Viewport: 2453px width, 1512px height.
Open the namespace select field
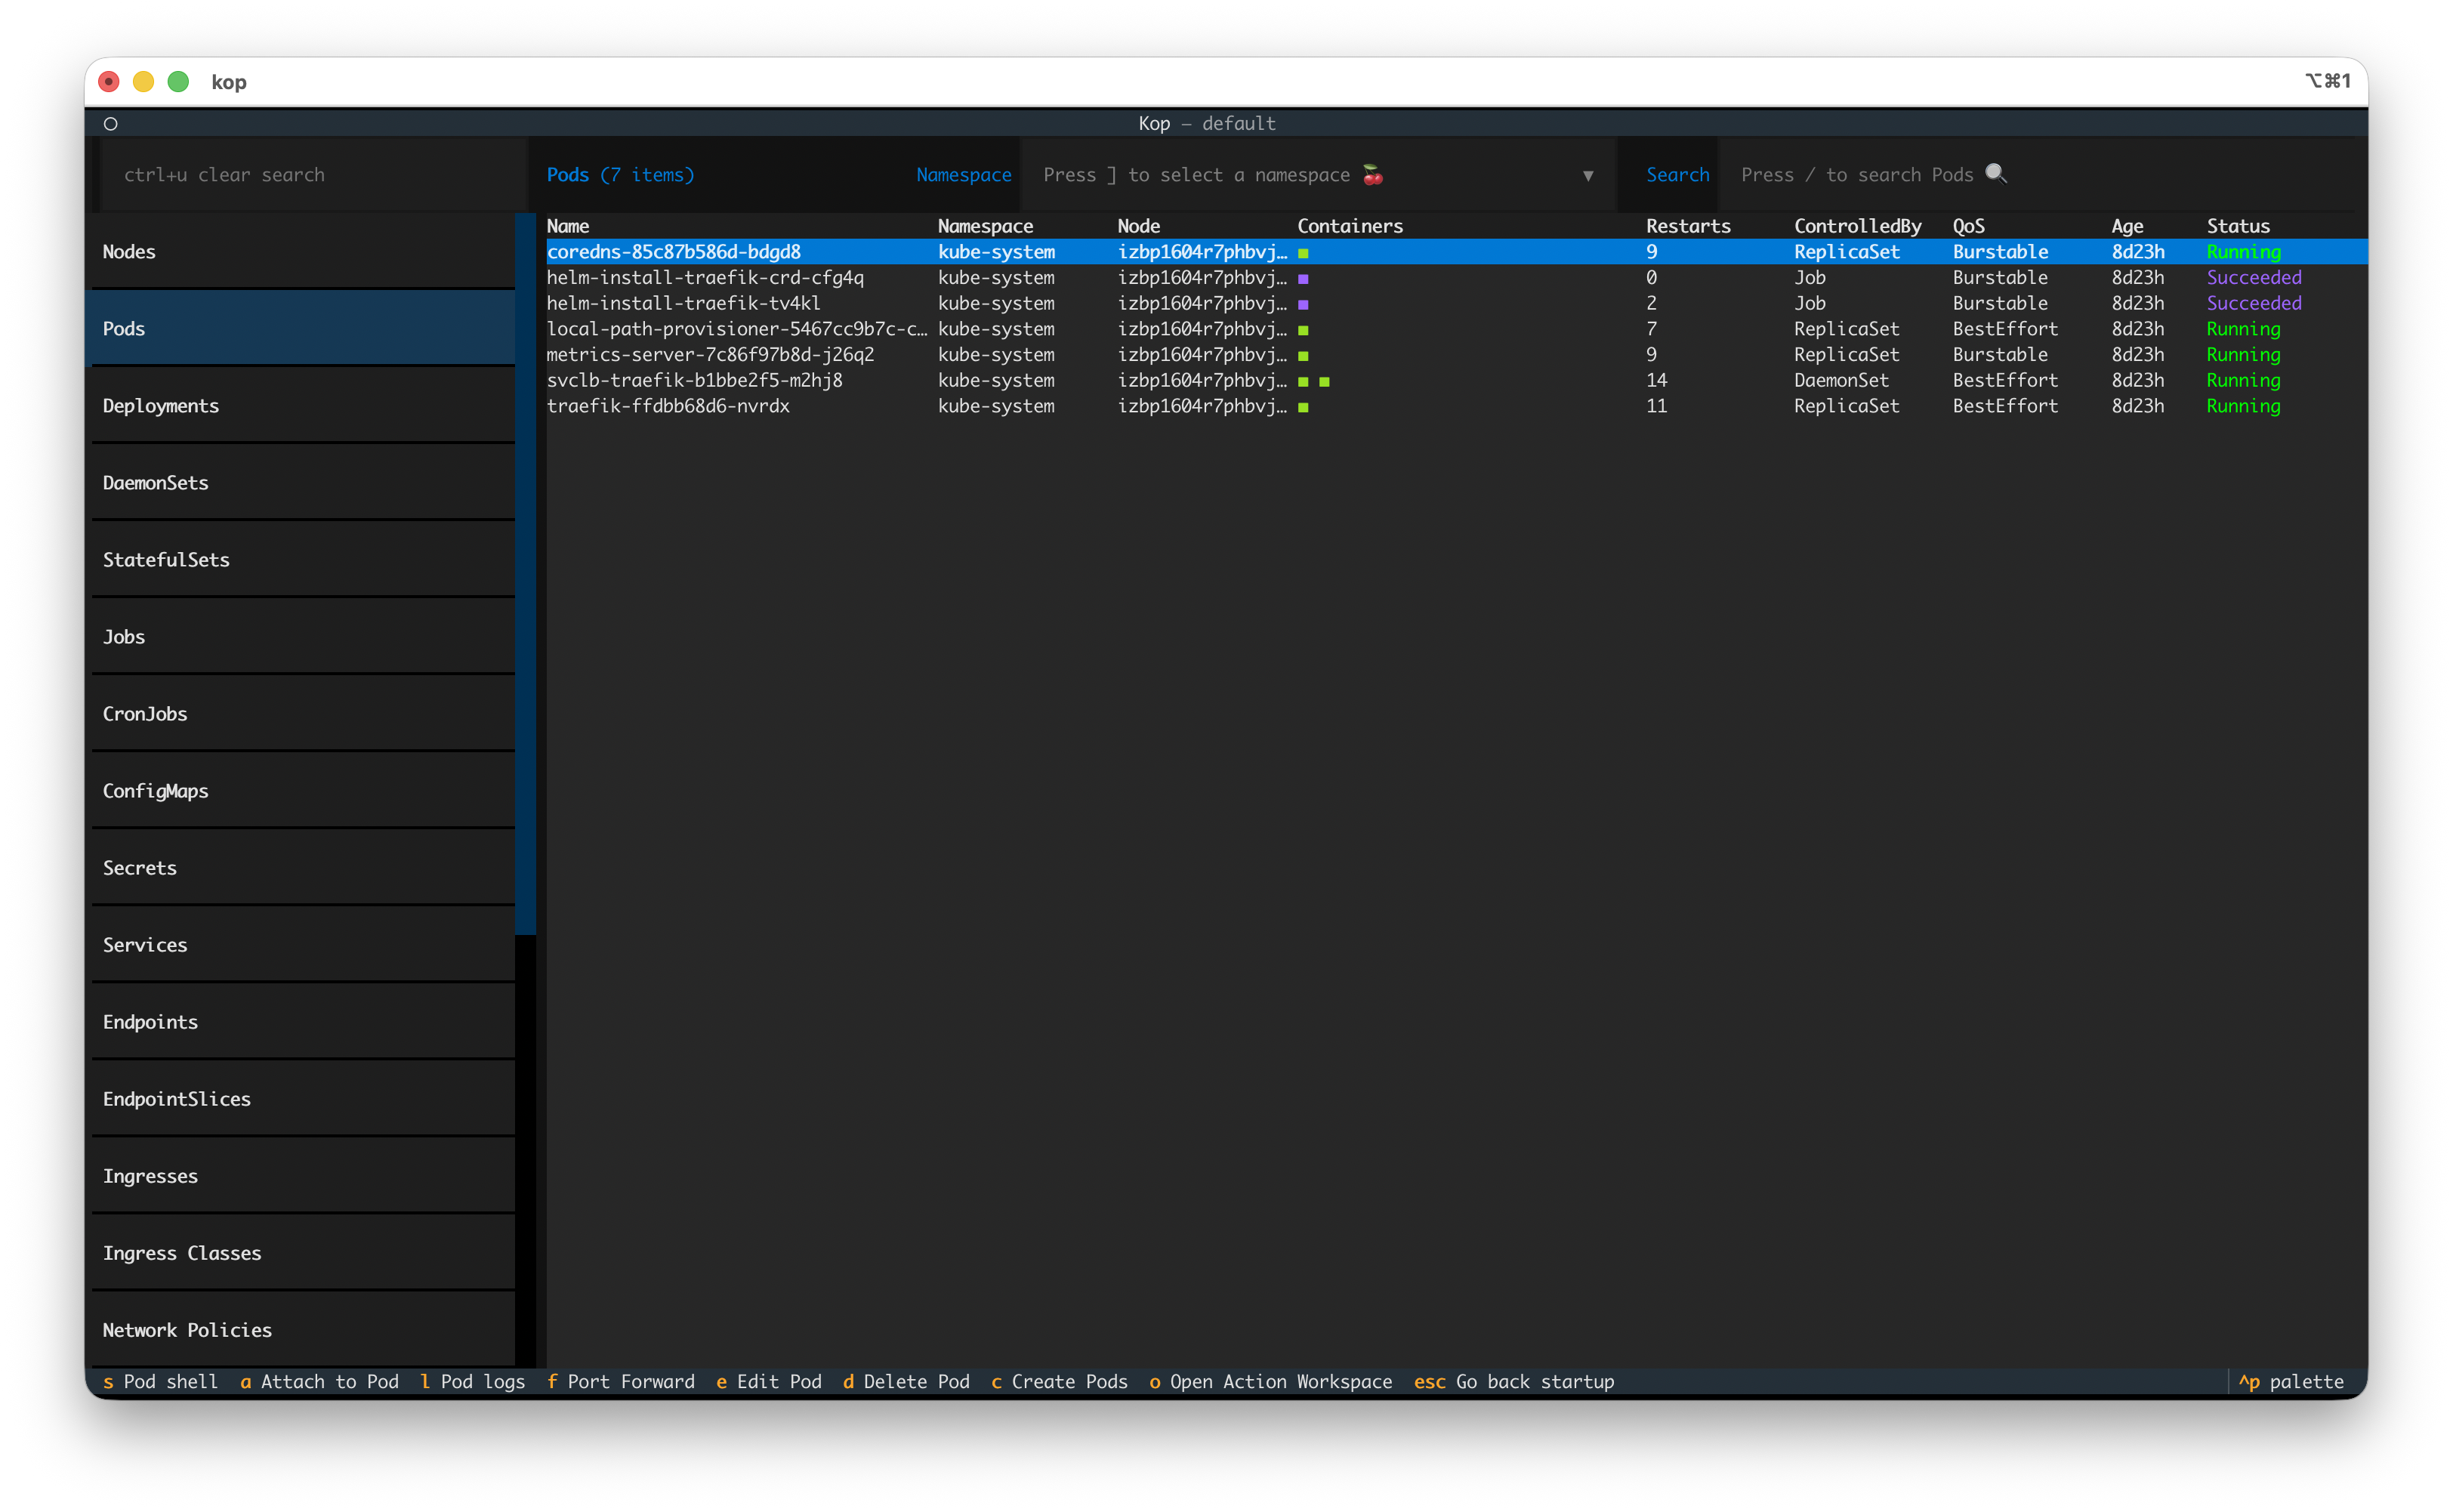[x=1318, y=175]
